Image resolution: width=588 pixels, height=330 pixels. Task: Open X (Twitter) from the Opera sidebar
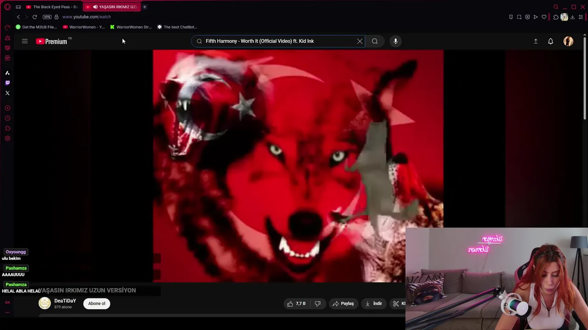tap(7, 93)
